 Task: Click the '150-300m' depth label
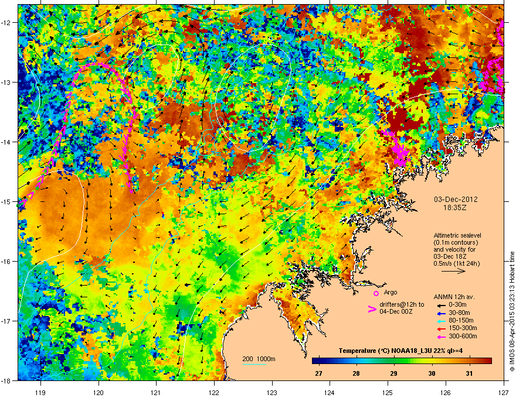(463, 328)
